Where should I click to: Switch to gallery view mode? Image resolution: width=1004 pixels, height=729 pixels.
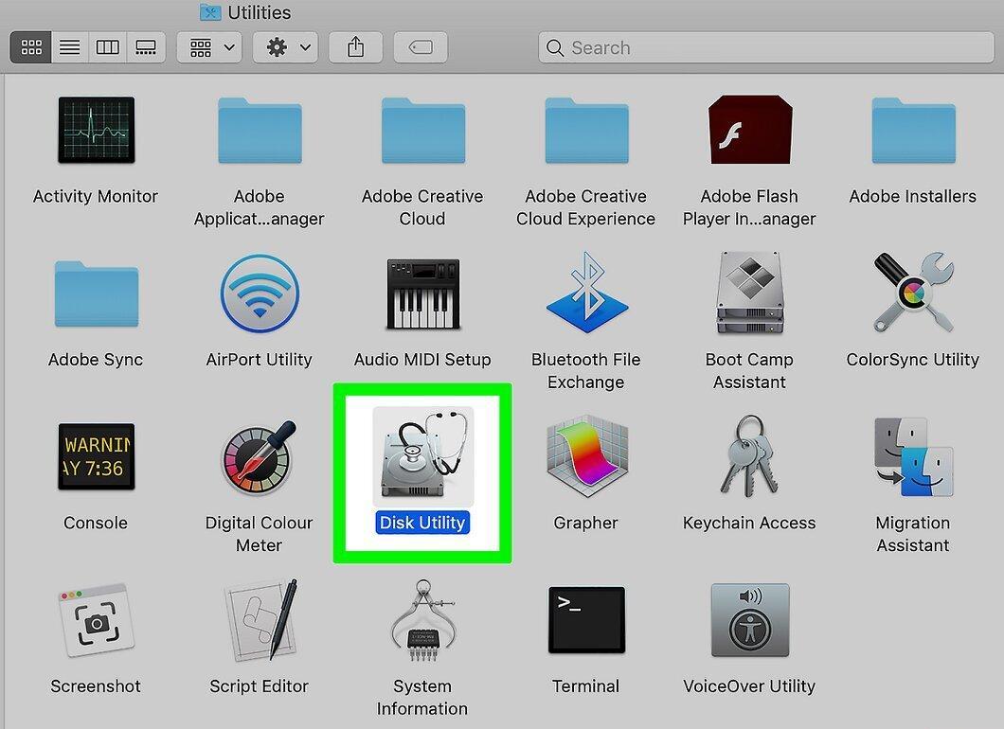[146, 47]
